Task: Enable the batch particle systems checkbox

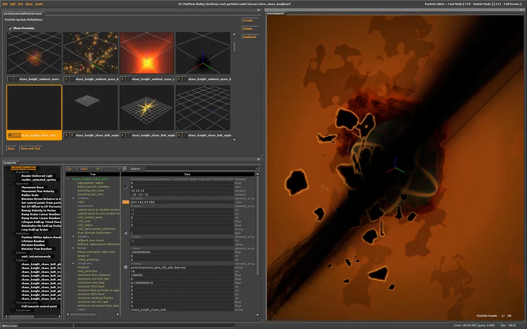Action: tap(125, 186)
